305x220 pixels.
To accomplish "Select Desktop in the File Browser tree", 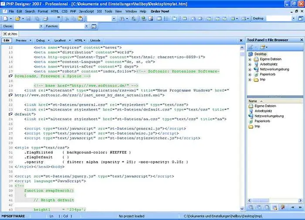I will pos(260,54).
